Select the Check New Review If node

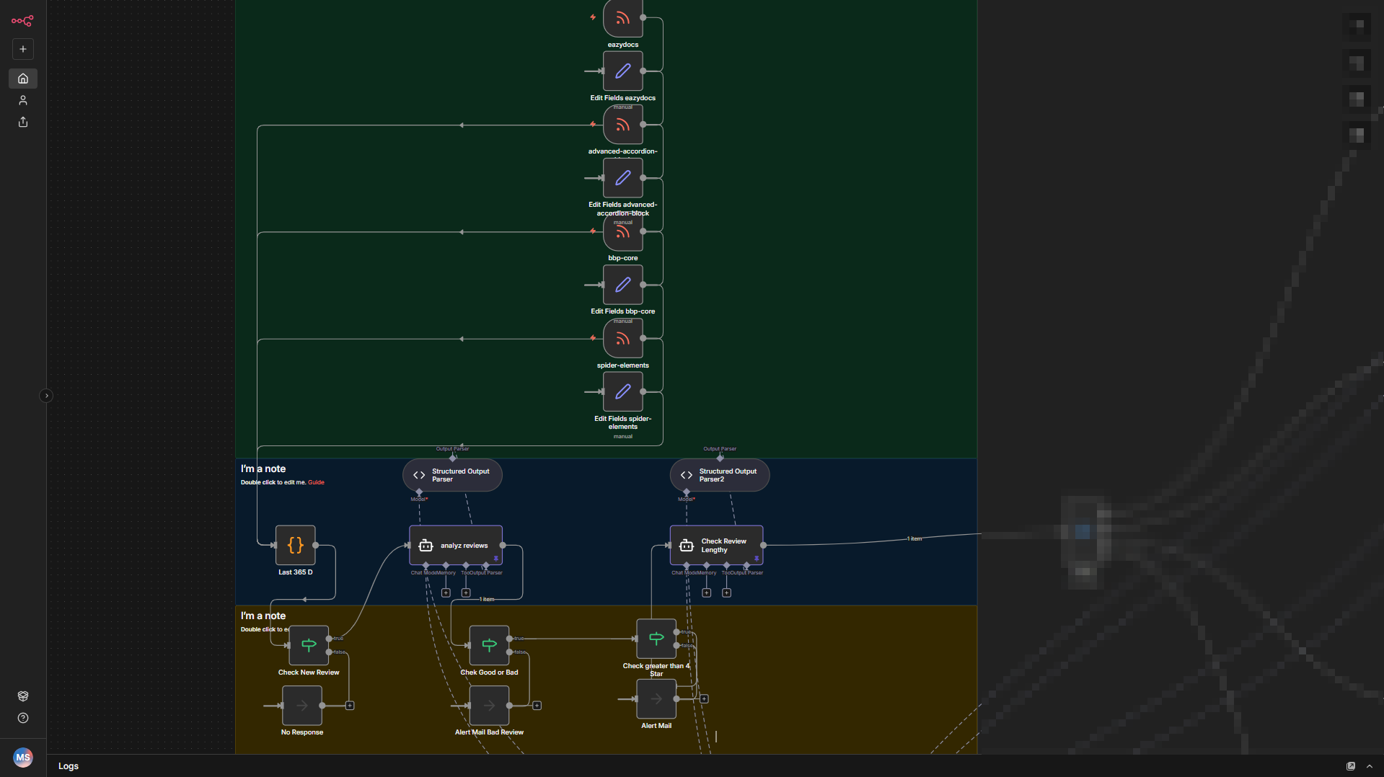(309, 645)
